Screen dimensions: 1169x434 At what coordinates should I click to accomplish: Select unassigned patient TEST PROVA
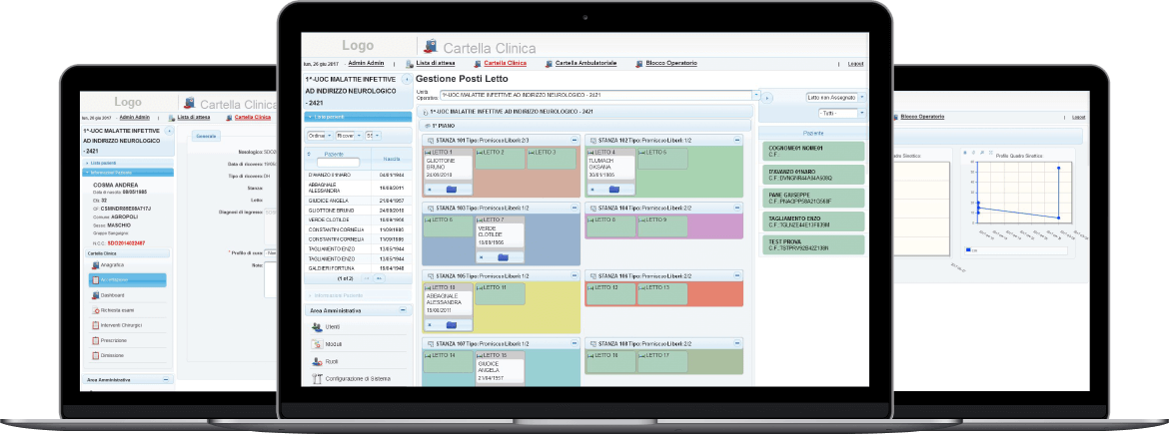pyautogui.click(x=813, y=244)
